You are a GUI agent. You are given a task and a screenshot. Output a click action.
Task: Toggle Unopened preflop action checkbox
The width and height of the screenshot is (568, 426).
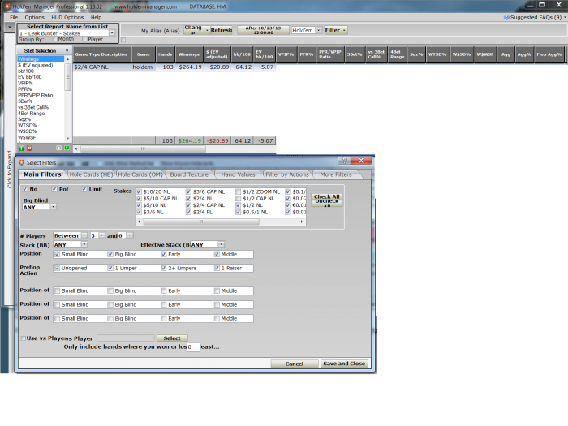pos(57,268)
